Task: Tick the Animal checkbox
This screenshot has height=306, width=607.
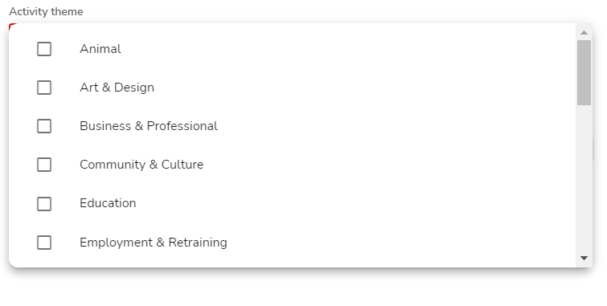Action: [x=44, y=49]
